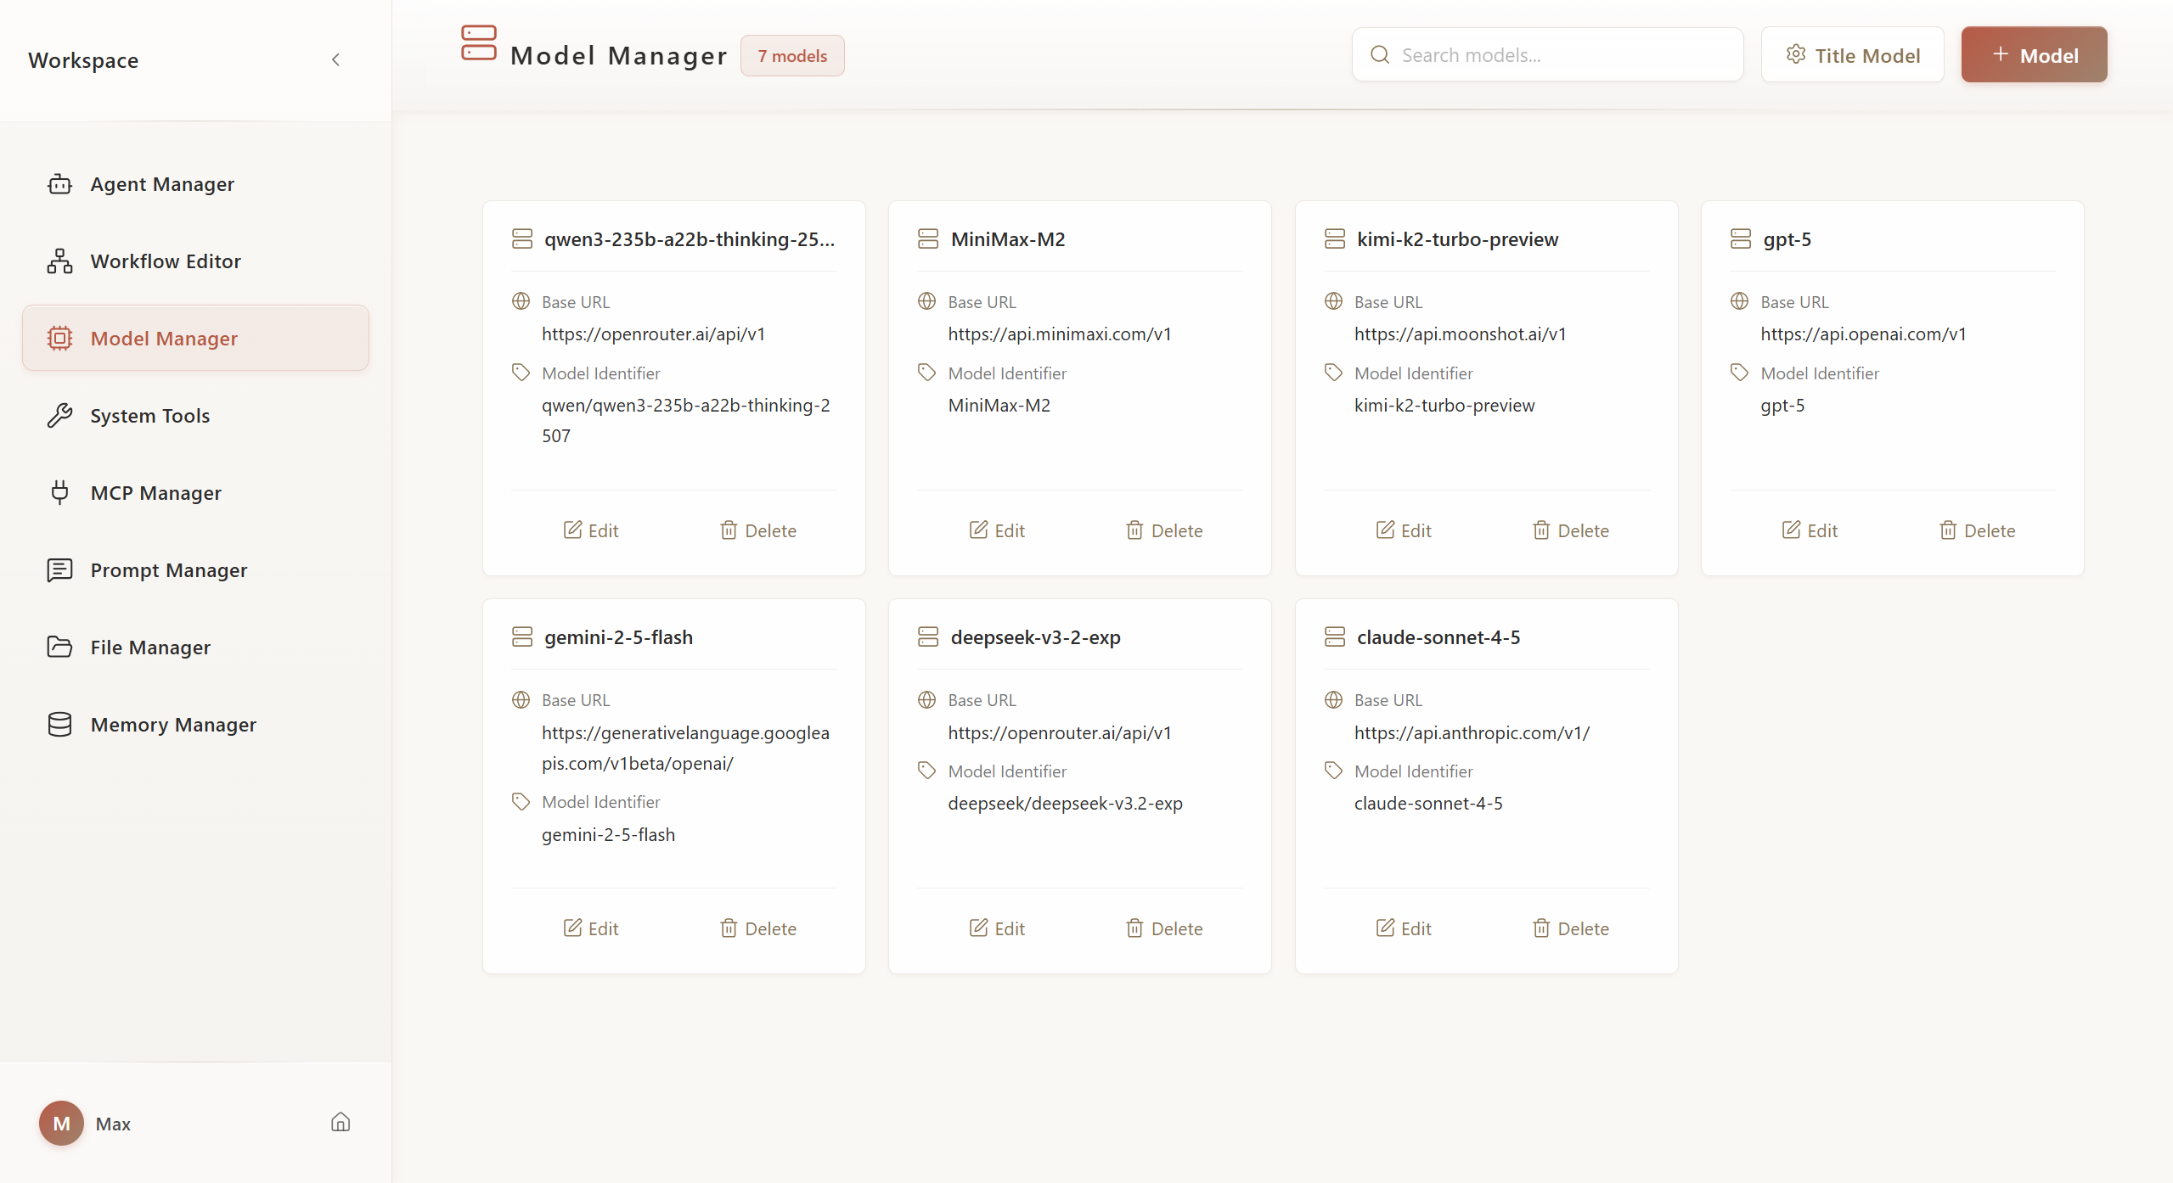Open the Title Model settings button
Screen dimensions: 2173x1183
point(1852,55)
